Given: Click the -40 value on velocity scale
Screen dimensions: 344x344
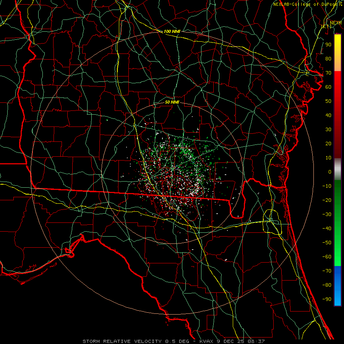Looking at the screenshot, I should pyautogui.click(x=327, y=229).
